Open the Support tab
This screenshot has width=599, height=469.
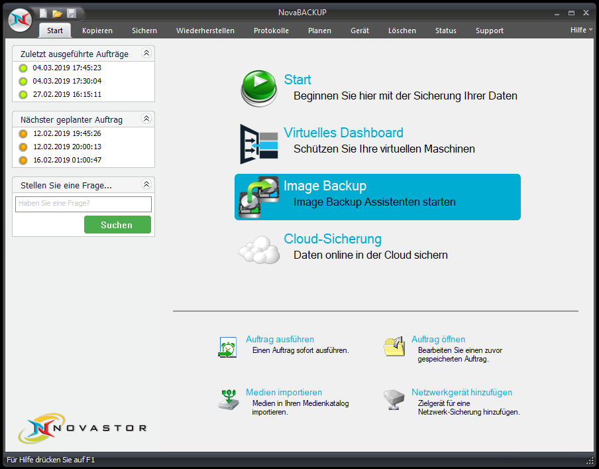pyautogui.click(x=490, y=31)
